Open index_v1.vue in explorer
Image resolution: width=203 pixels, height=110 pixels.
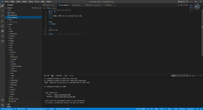(x=23, y=99)
